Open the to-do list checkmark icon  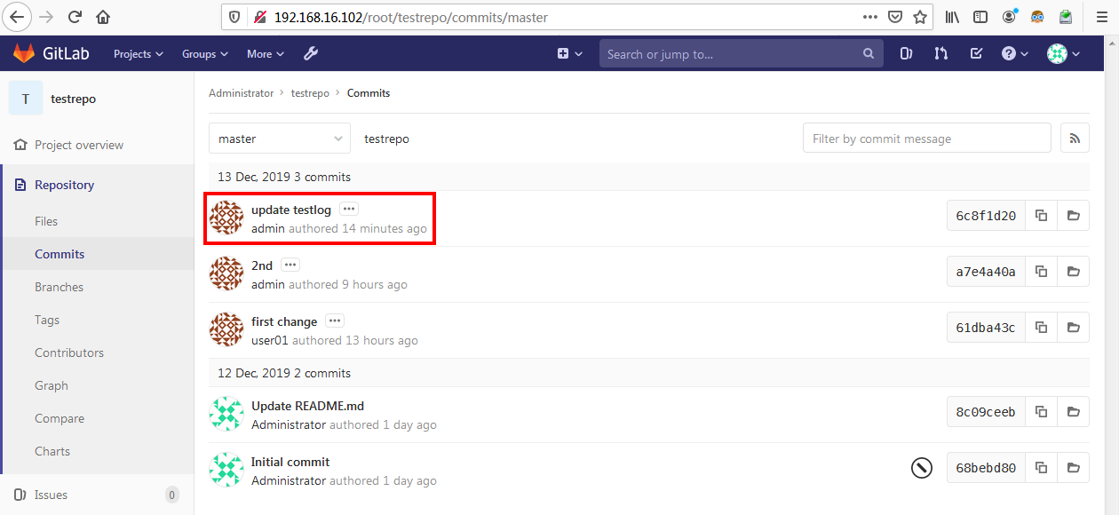(976, 54)
